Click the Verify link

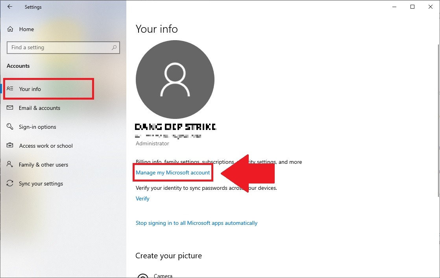(142, 198)
